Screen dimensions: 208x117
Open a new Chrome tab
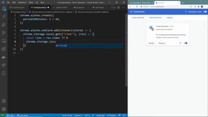pyautogui.click(x=183, y=3)
